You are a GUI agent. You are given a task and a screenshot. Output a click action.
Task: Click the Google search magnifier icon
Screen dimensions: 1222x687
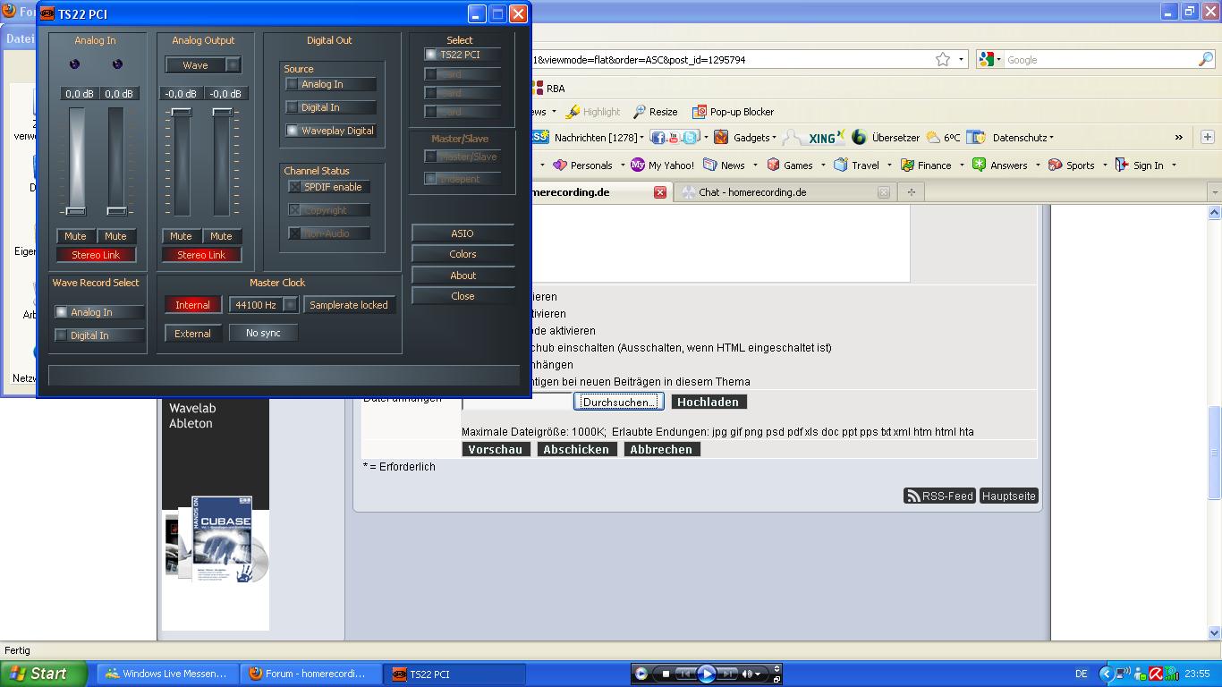(1205, 60)
